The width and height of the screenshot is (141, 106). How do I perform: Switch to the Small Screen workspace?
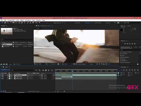tap(98, 23)
